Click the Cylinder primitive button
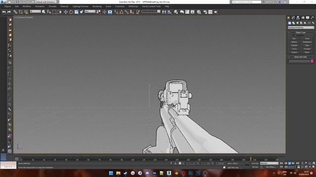 click(294, 45)
